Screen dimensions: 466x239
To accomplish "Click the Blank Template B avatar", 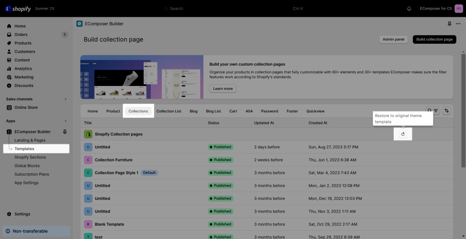I will 88,224.
